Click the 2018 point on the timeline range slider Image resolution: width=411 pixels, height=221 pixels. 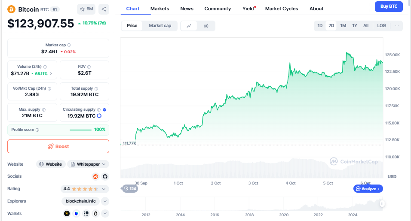point(249,215)
